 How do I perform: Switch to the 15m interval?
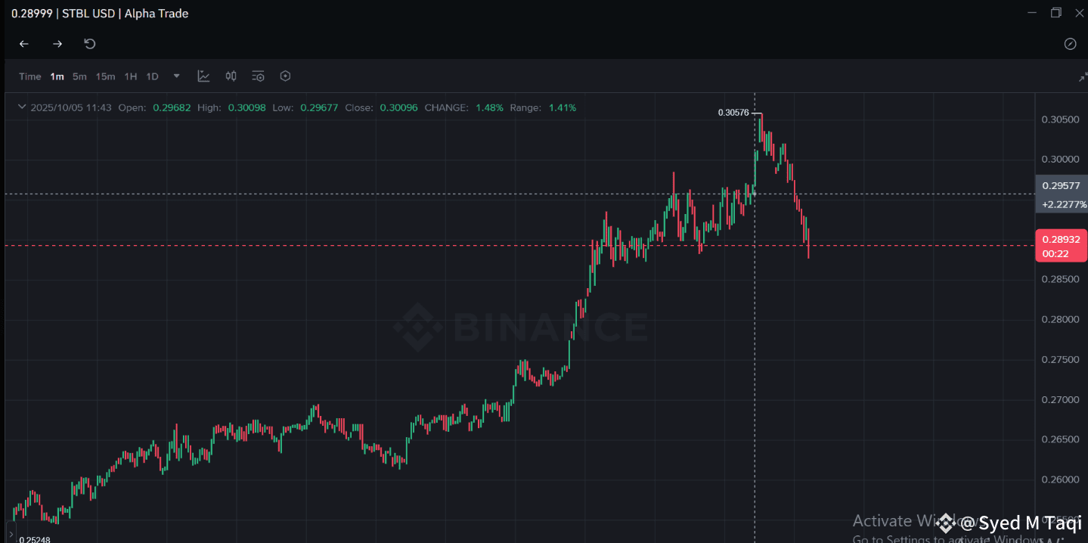tap(105, 76)
